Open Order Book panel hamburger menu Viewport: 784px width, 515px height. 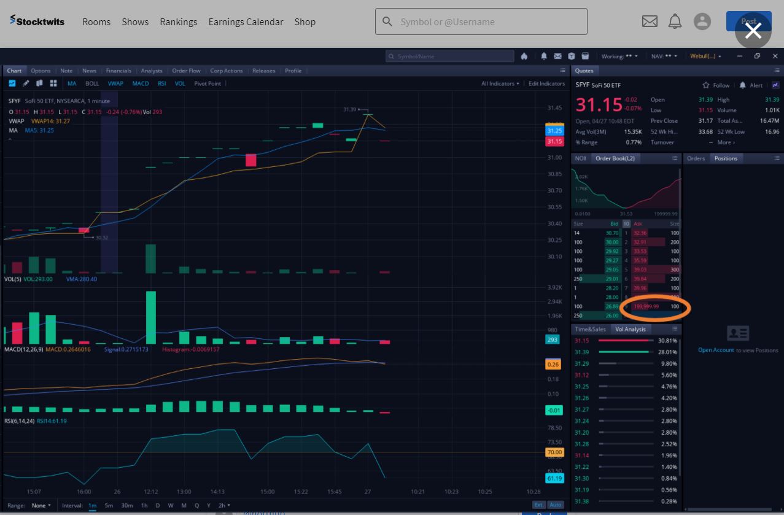pyautogui.click(x=675, y=158)
